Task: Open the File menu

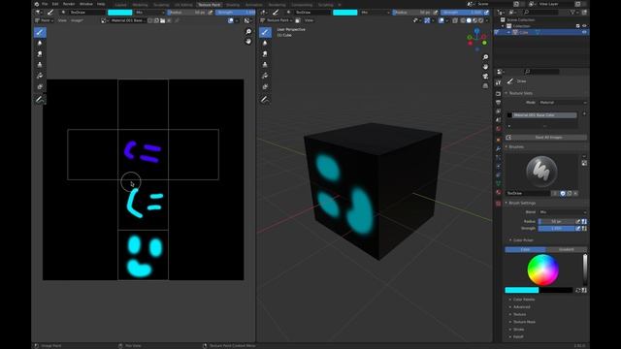Action: pyautogui.click(x=45, y=4)
